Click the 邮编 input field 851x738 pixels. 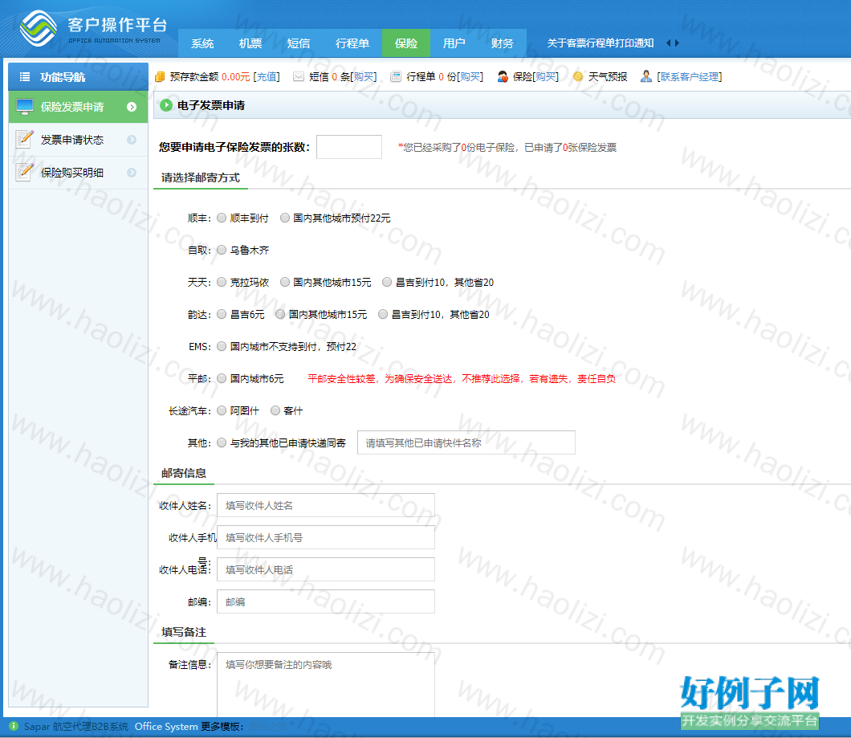pos(326,601)
